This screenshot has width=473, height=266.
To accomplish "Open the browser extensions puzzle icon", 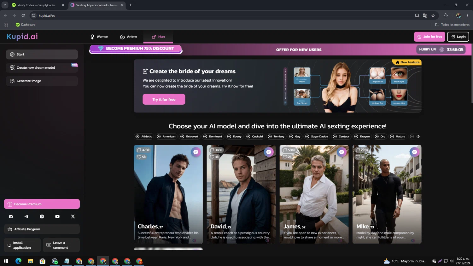I will click(446, 15).
